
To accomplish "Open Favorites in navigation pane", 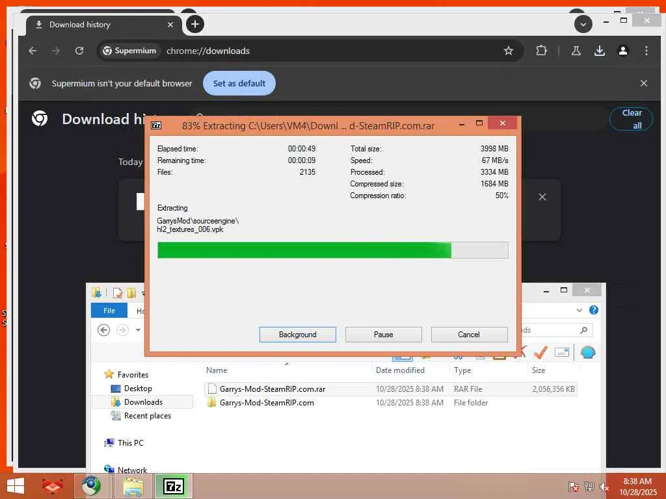I will coord(126,375).
